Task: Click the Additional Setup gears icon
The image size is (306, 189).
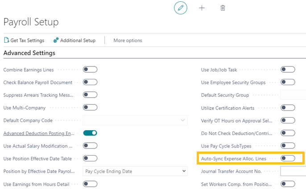Action: click(56, 41)
